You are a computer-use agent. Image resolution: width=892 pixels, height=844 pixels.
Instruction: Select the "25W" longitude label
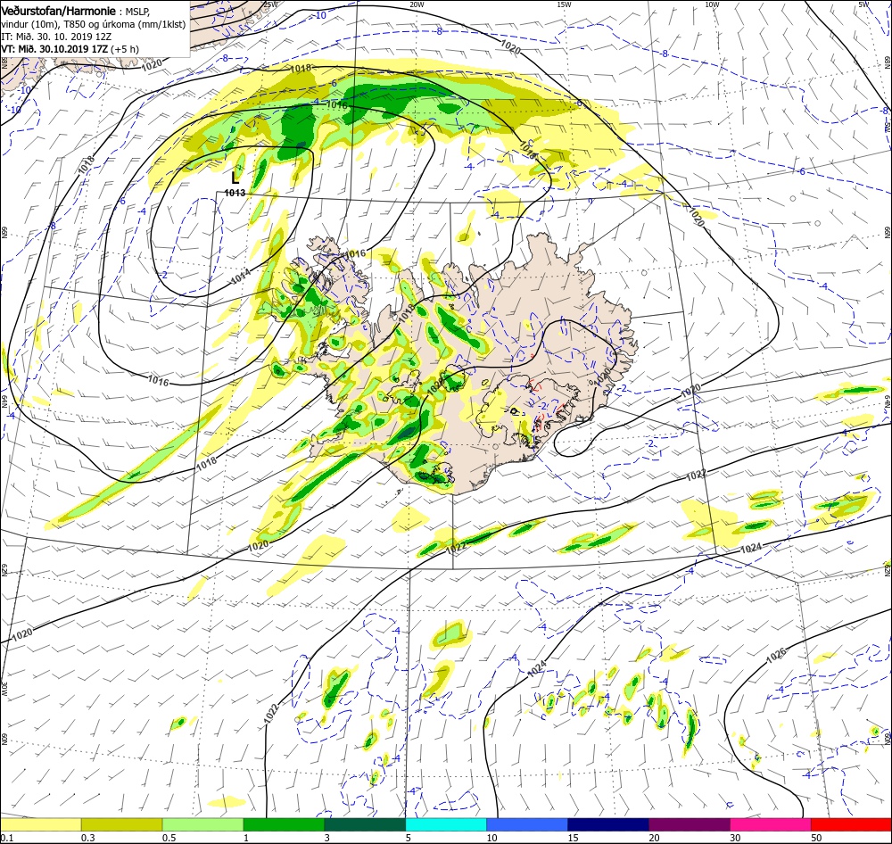pos(271,4)
